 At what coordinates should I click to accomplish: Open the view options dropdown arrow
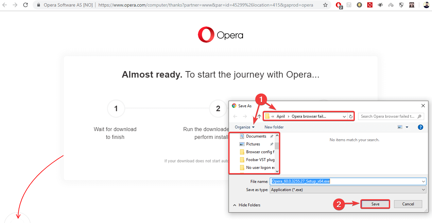[x=407, y=127]
